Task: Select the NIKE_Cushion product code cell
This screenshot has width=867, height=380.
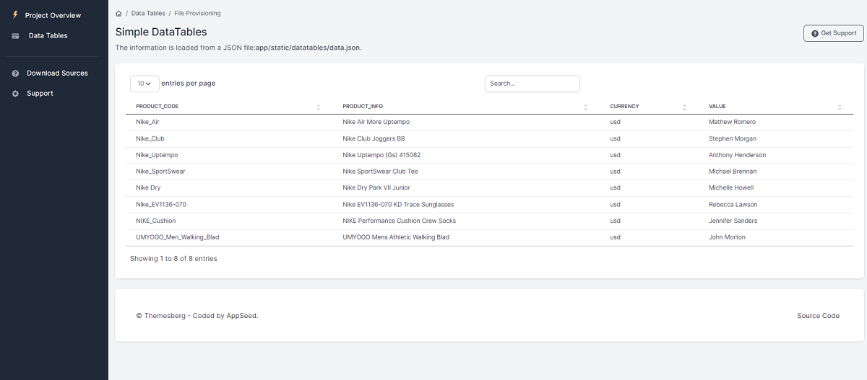Action: coord(155,221)
